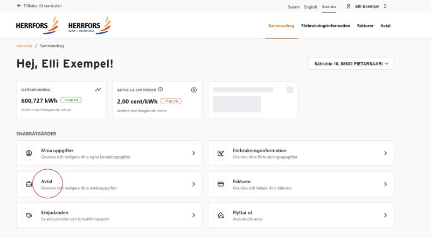Click the chevron on the Flyttar ut row
The image size is (431, 238).
click(x=385, y=215)
